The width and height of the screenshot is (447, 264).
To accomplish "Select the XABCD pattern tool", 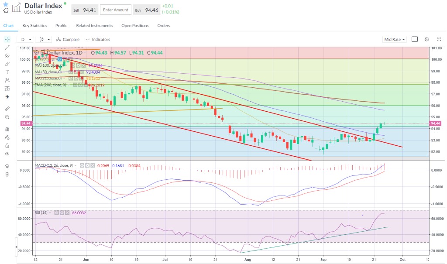I will point(7,80).
